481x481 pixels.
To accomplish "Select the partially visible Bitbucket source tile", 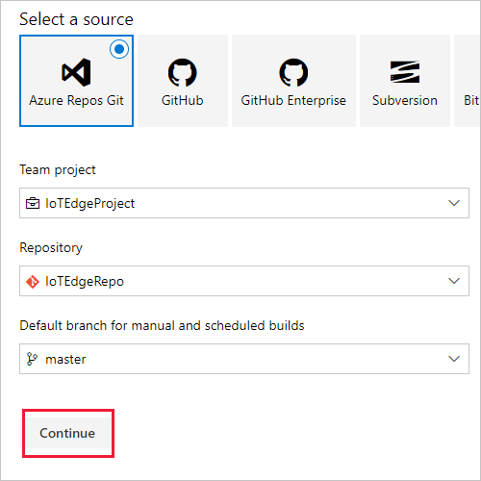I will (x=468, y=81).
